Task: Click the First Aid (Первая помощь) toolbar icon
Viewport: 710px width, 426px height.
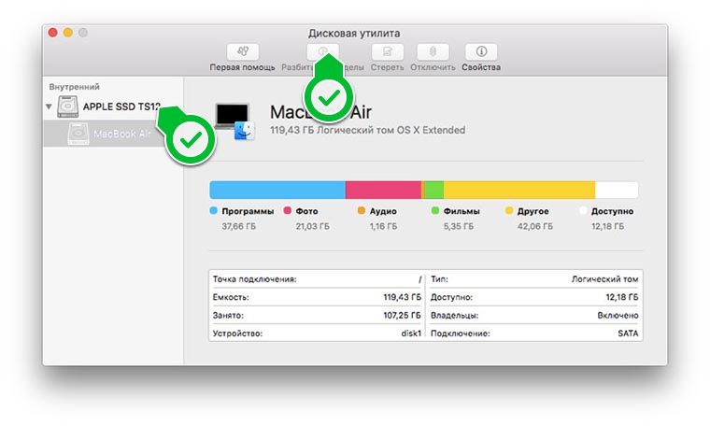Action: point(243,51)
